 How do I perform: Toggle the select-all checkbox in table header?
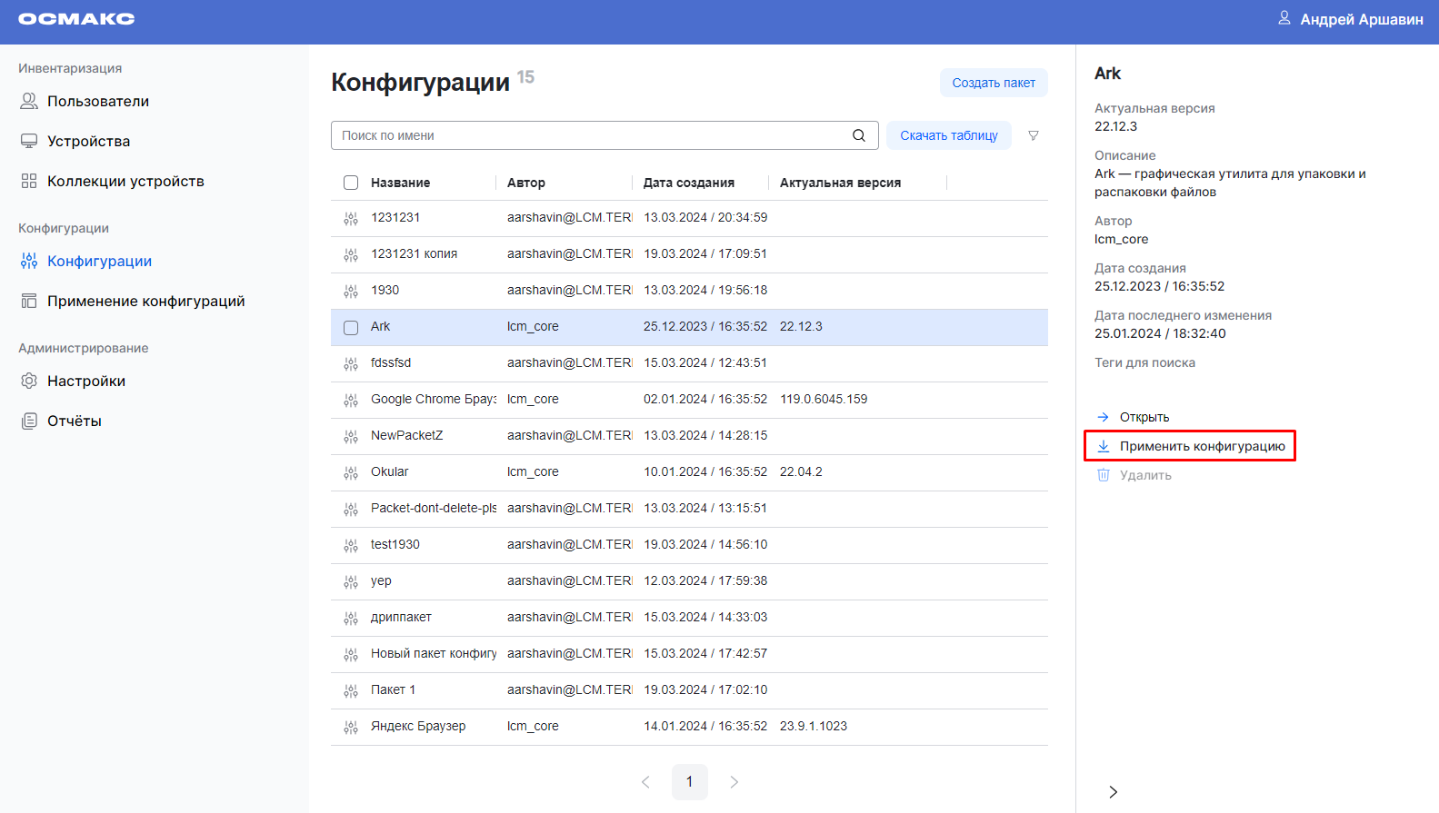click(351, 183)
